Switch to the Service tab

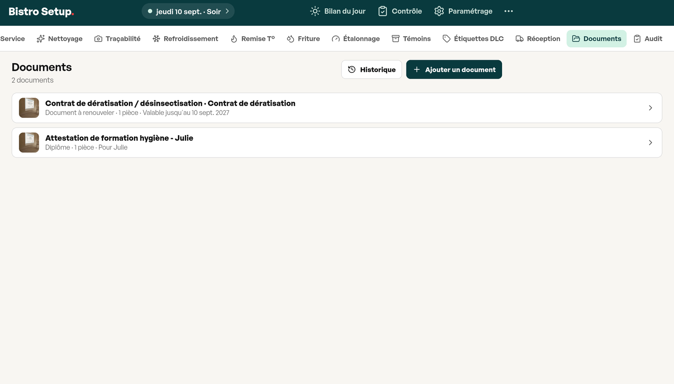tap(13, 39)
